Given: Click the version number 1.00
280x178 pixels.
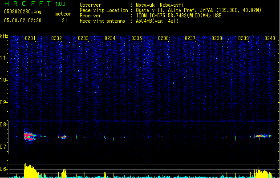Looking at the screenshot, I should pos(60,4).
